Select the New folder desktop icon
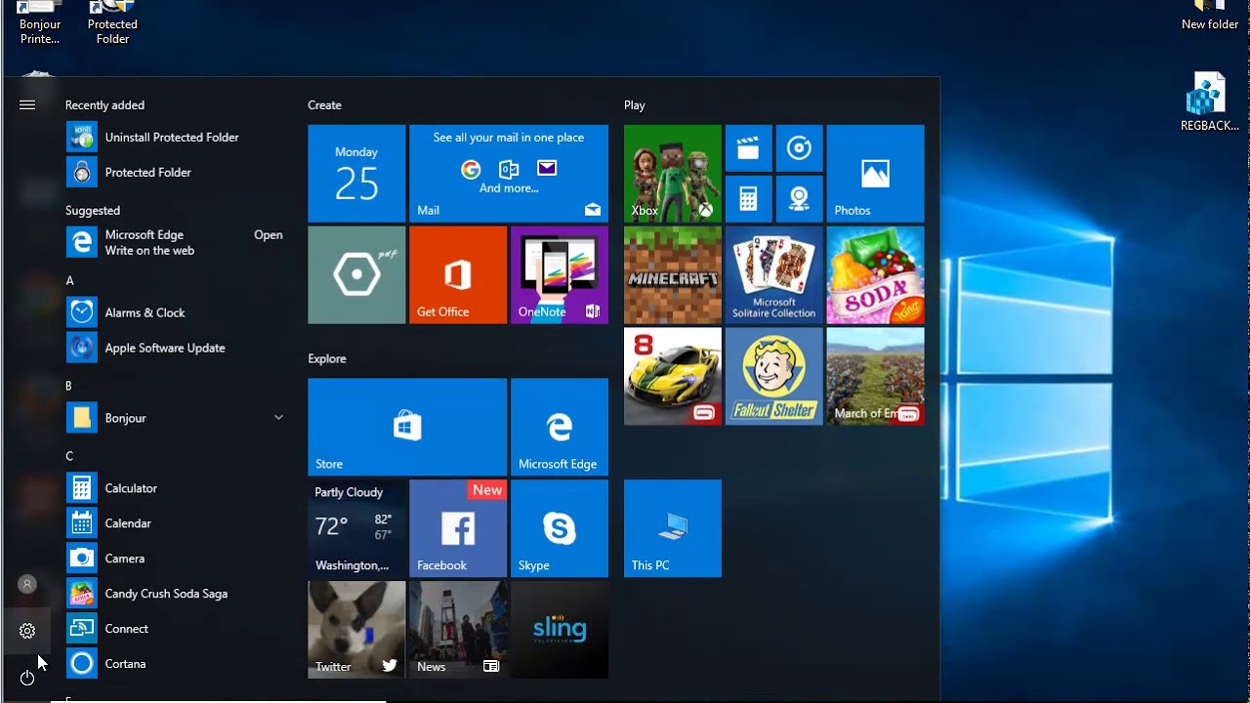Viewport: 1250px width, 703px height. coord(1210,17)
